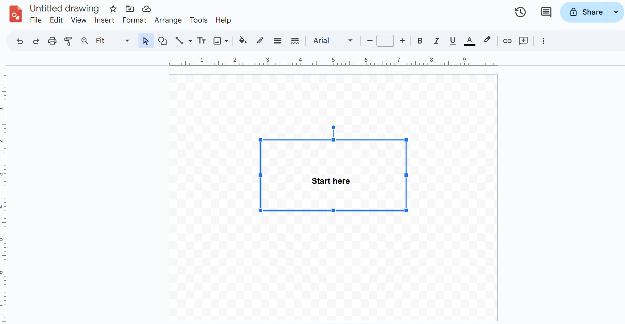The image size is (625, 324).
Task: Click the bottom-right resize handle of shape
Action: (406, 211)
